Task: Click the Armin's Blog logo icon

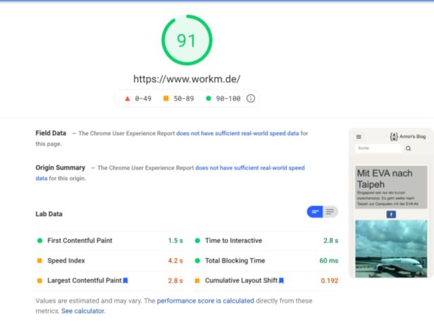Action: click(x=393, y=137)
